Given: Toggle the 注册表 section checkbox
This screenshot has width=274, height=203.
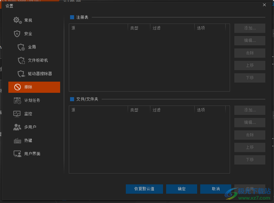Looking at the screenshot, I should pos(72,17).
